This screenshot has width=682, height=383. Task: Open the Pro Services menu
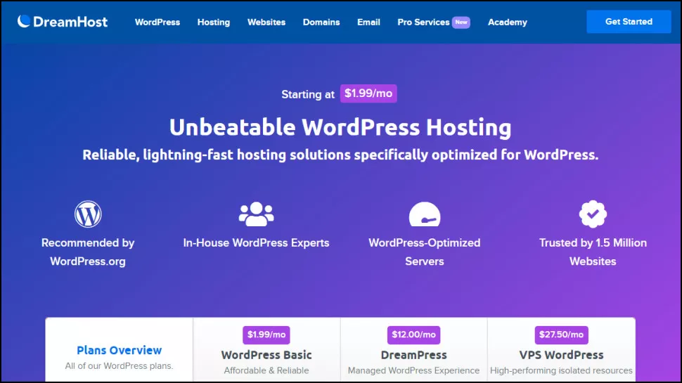(x=423, y=22)
